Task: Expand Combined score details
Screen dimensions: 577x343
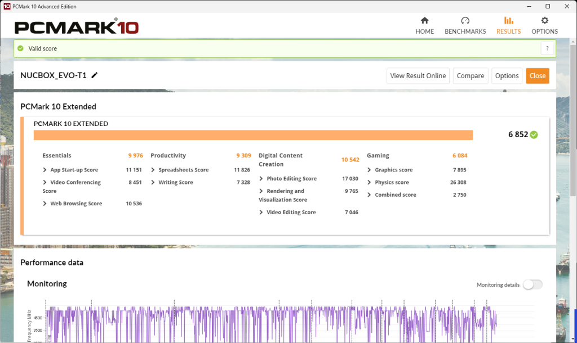Action: click(369, 195)
